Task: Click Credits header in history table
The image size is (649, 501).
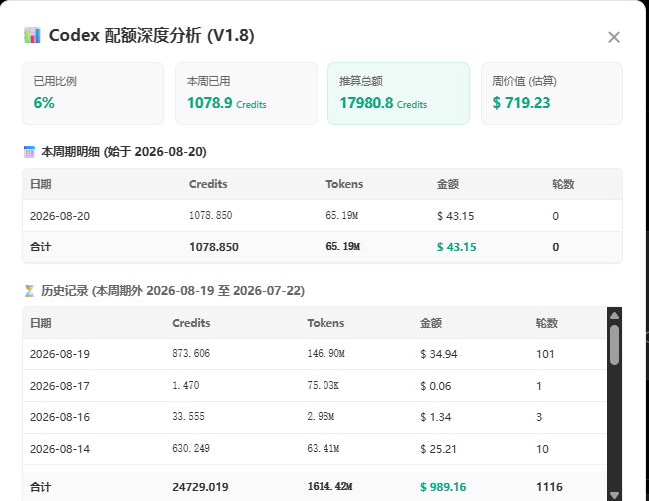Action: pos(191,323)
